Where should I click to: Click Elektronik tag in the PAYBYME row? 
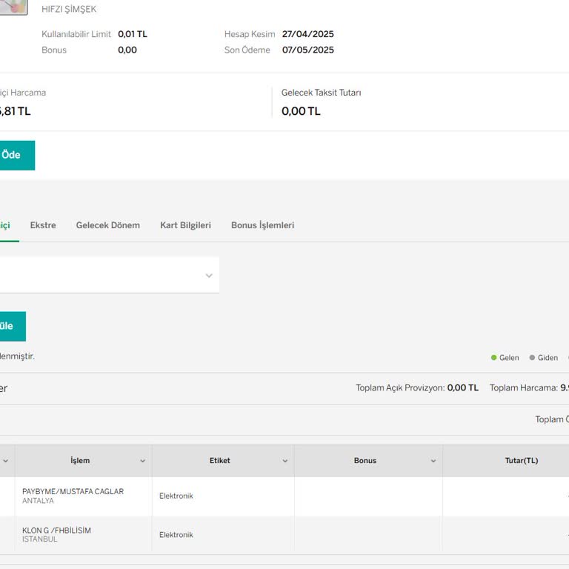point(176,496)
